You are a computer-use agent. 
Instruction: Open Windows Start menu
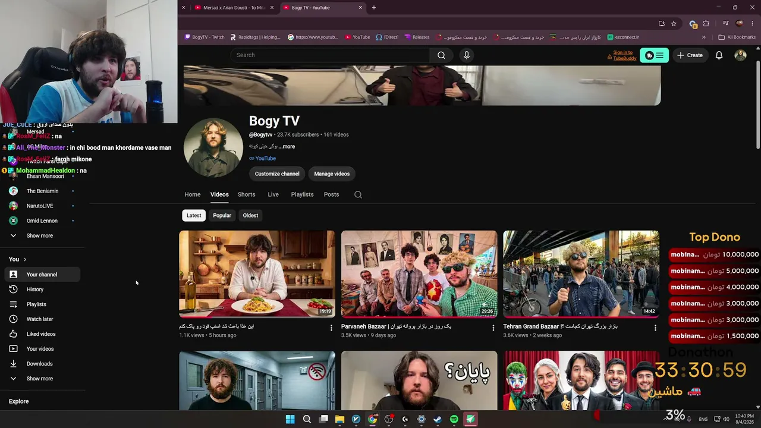[290, 419]
